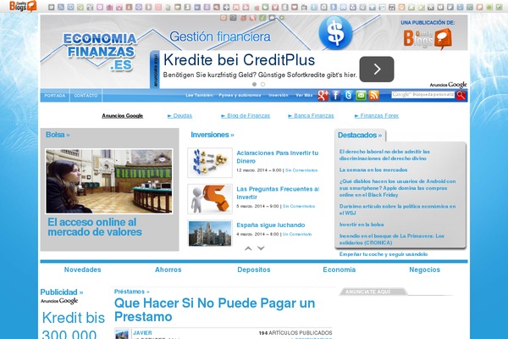Click the blue dollar sign circle
The image size is (508, 339).
point(335,33)
